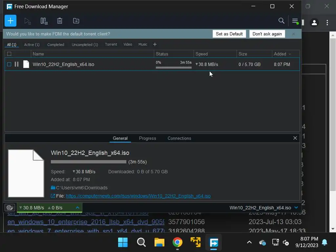Click the pause all downloads toolbar icon
Image resolution: width=336 pixels, height=252 pixels.
click(x=44, y=21)
